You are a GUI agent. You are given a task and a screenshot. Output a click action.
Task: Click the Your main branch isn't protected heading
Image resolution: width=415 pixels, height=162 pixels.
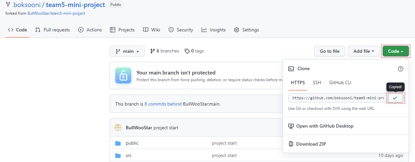(x=176, y=72)
